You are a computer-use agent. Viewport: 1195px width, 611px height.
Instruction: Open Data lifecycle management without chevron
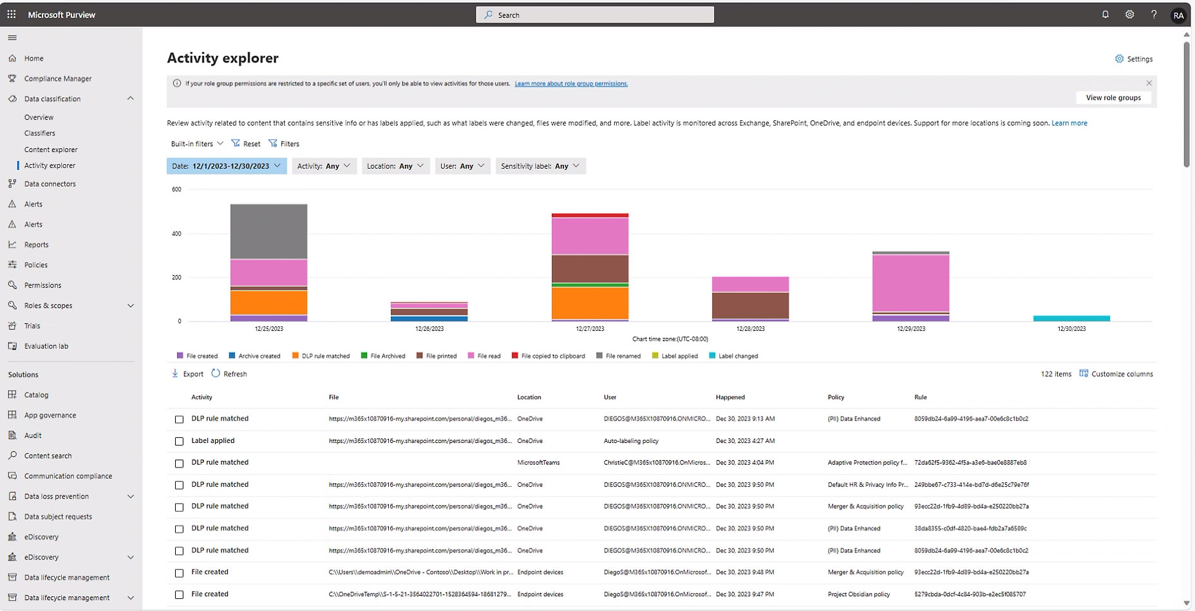click(67, 578)
